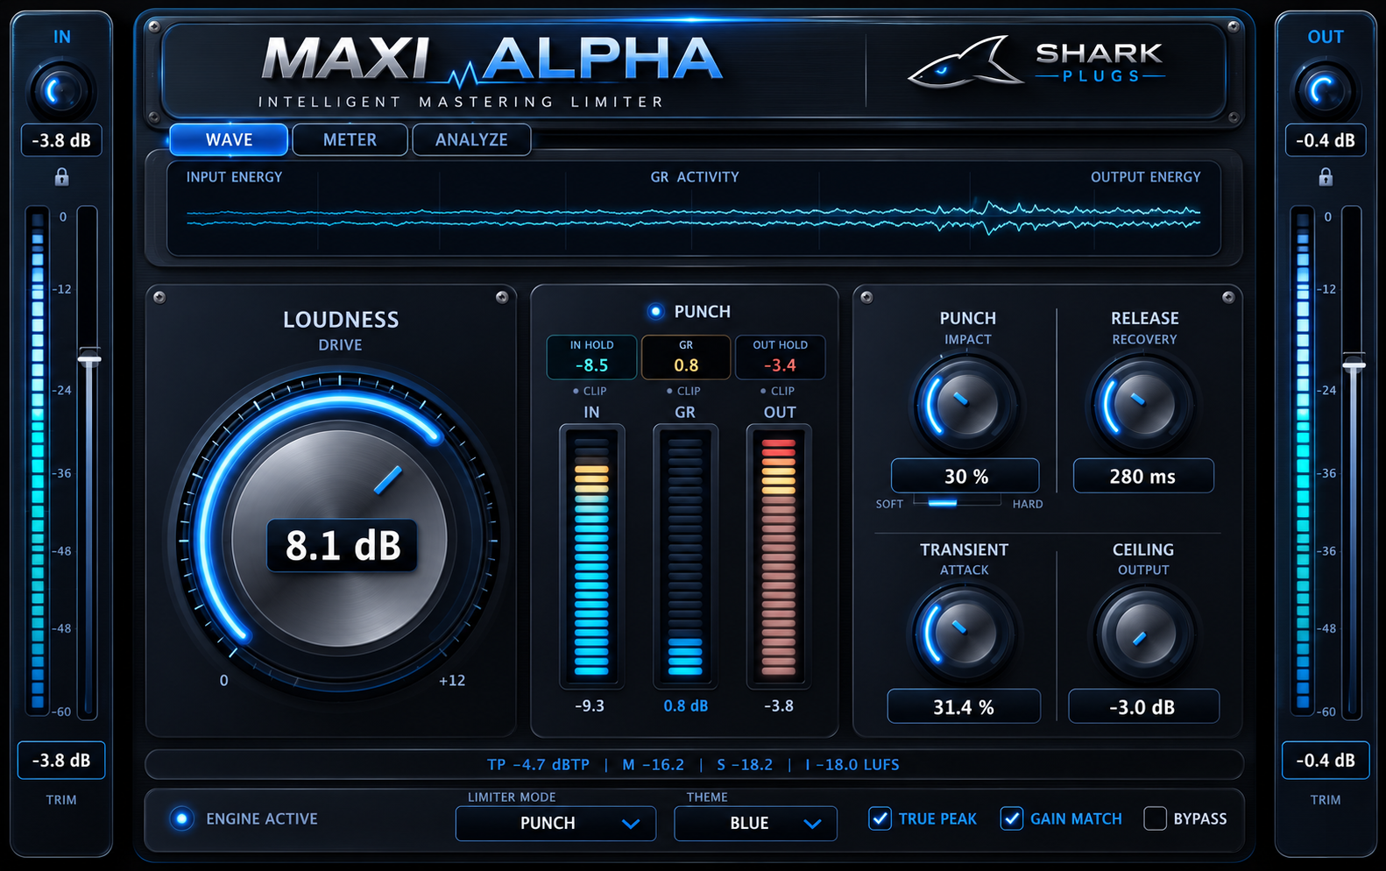The width and height of the screenshot is (1386, 871).
Task: Click the OUT level meter bar
Action: point(778,556)
